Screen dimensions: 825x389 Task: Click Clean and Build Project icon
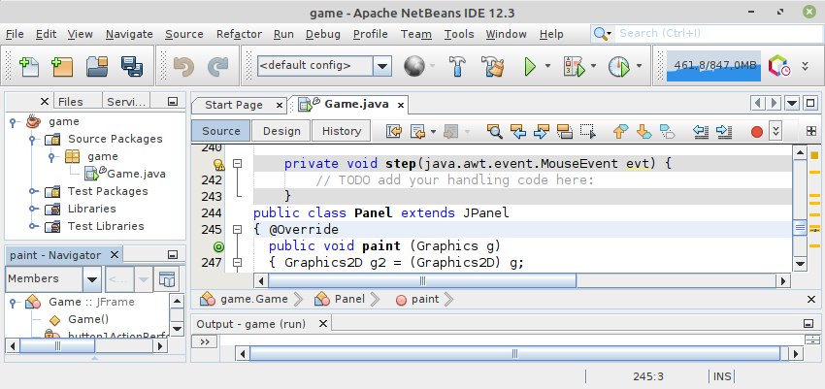tap(493, 67)
